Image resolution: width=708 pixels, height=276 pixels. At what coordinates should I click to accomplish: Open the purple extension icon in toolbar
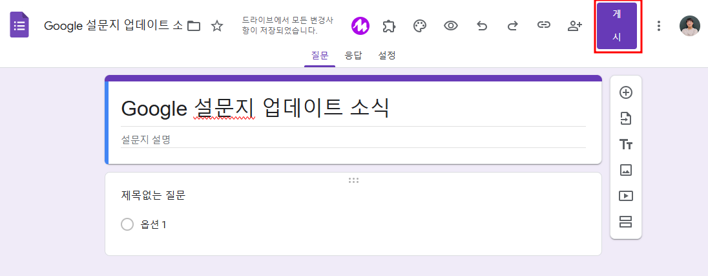(360, 26)
